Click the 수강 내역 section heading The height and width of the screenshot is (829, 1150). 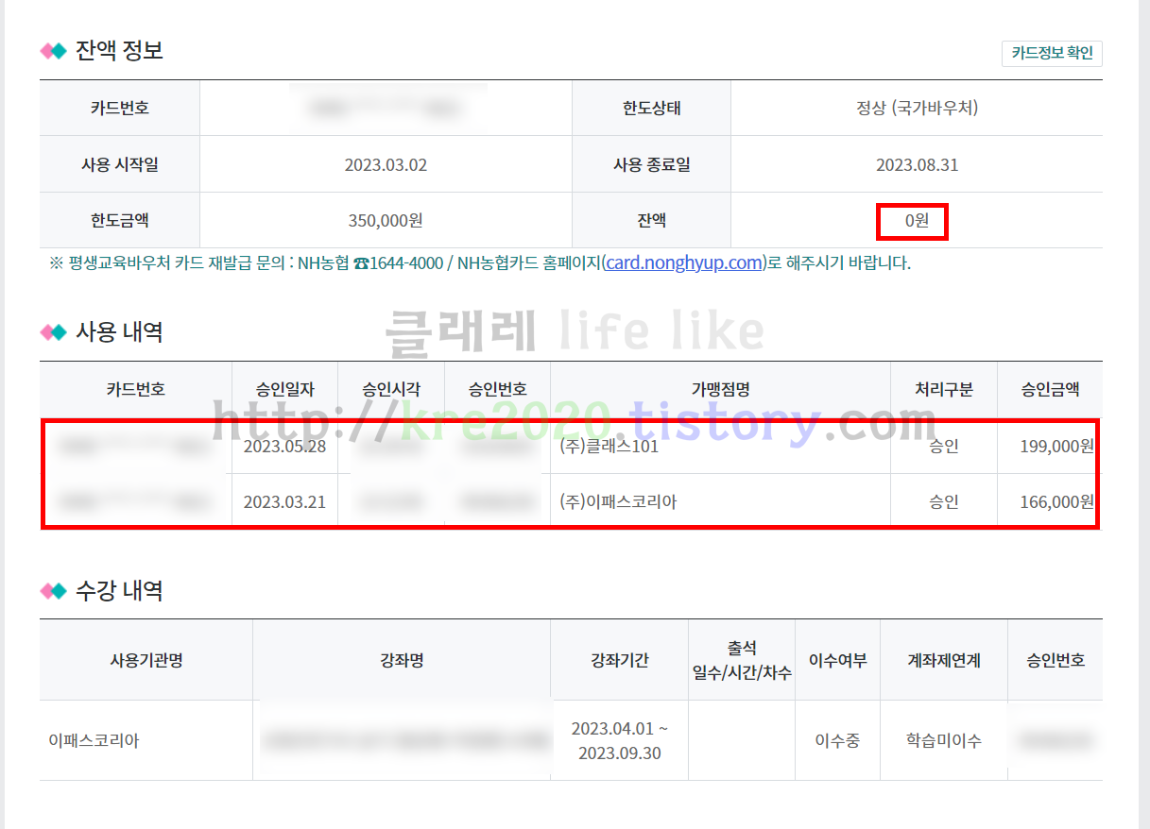[x=119, y=590]
